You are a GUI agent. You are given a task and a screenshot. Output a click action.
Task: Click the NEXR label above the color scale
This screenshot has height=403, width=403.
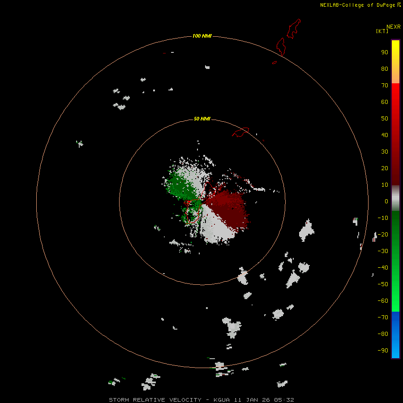(394, 27)
